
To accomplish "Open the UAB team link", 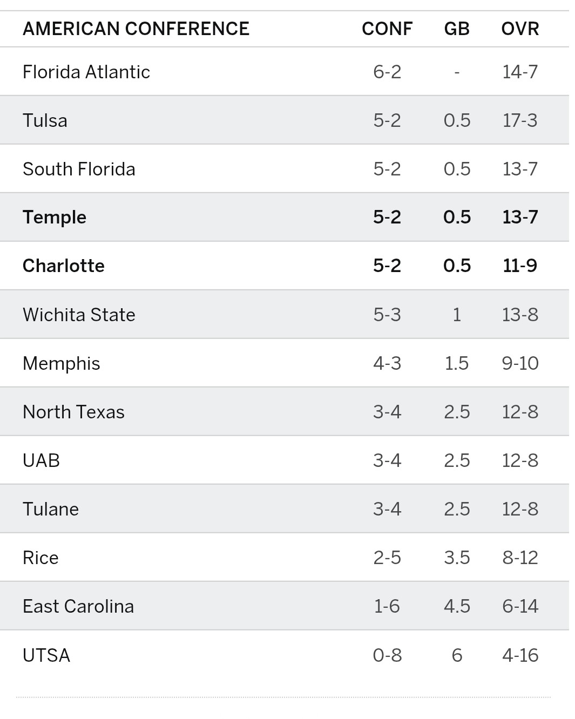I will [x=41, y=460].
